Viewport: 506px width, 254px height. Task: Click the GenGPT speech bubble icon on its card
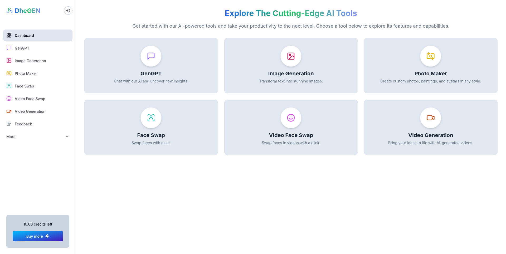(151, 56)
